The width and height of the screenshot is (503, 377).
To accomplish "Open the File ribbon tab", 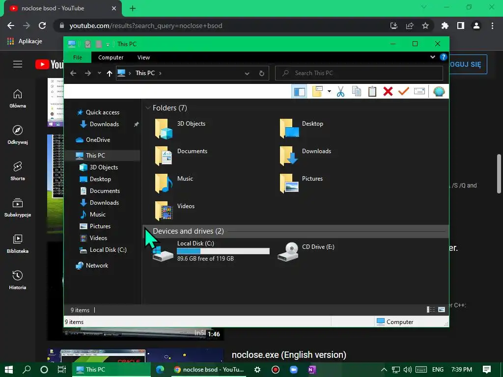I will 78,57.
